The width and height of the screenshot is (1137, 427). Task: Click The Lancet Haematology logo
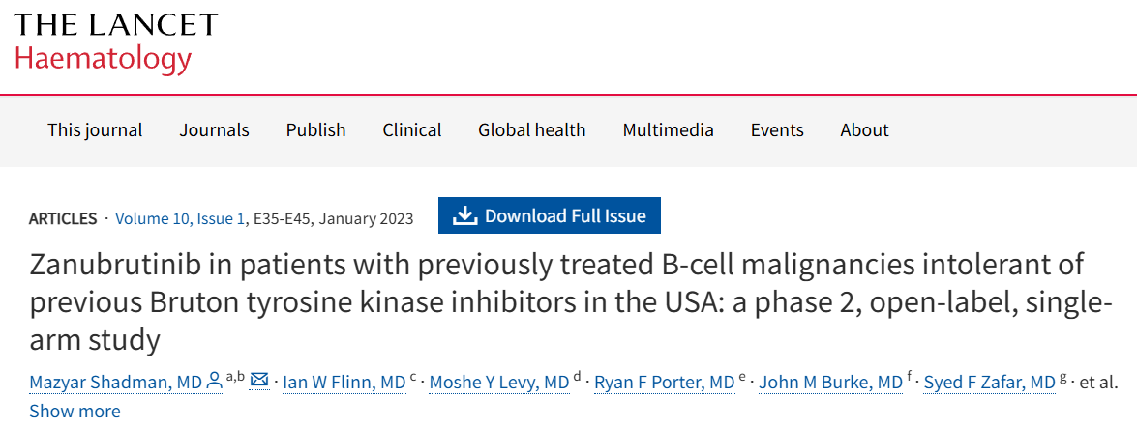tap(116, 43)
